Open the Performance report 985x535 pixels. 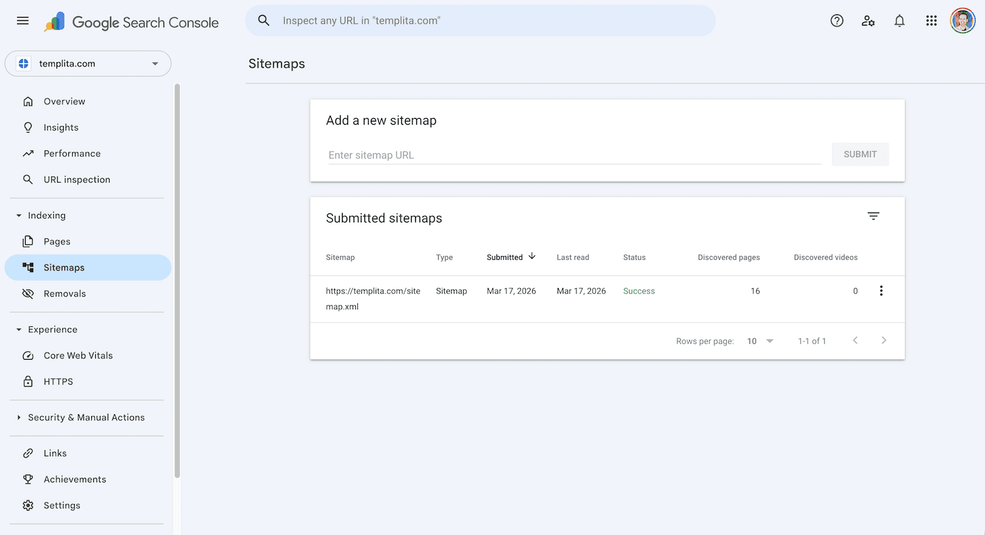(x=72, y=153)
